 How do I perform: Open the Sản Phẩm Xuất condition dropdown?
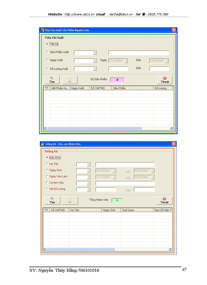(x=95, y=53)
